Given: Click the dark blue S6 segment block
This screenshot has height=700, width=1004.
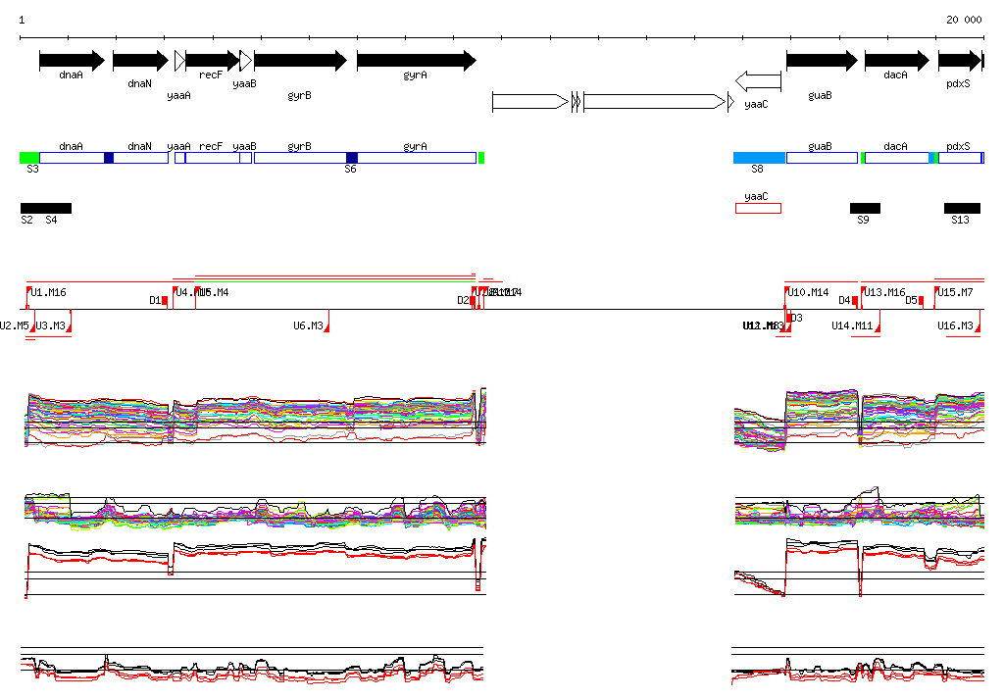Looking at the screenshot, I should tap(352, 158).
